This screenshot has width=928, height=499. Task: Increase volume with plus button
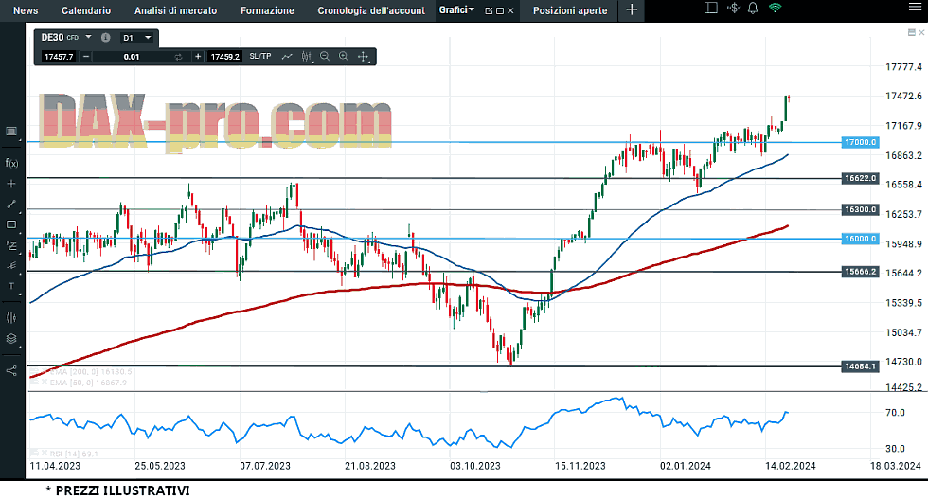pos(198,57)
